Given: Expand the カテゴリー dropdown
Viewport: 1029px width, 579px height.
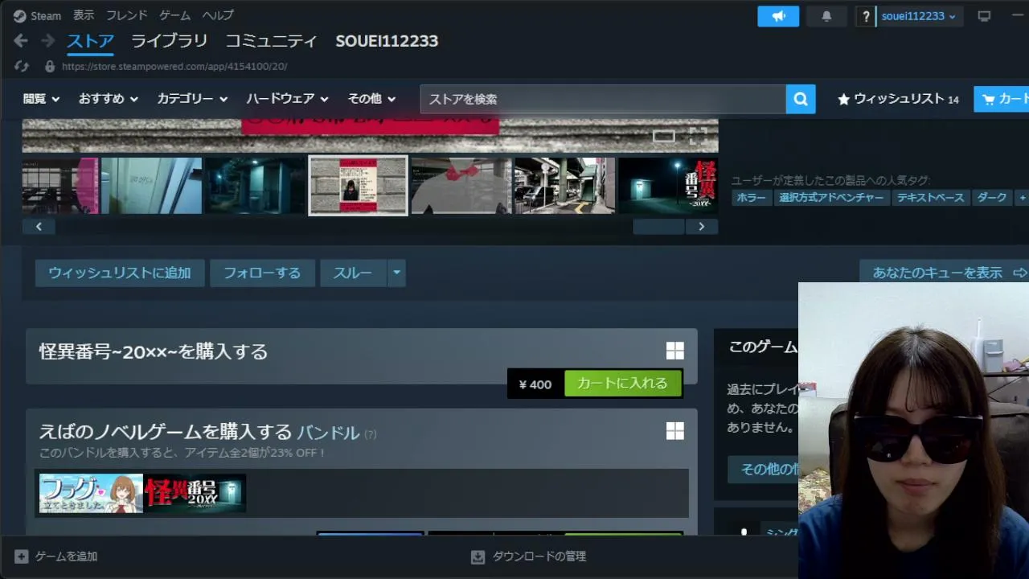Looking at the screenshot, I should (x=193, y=99).
